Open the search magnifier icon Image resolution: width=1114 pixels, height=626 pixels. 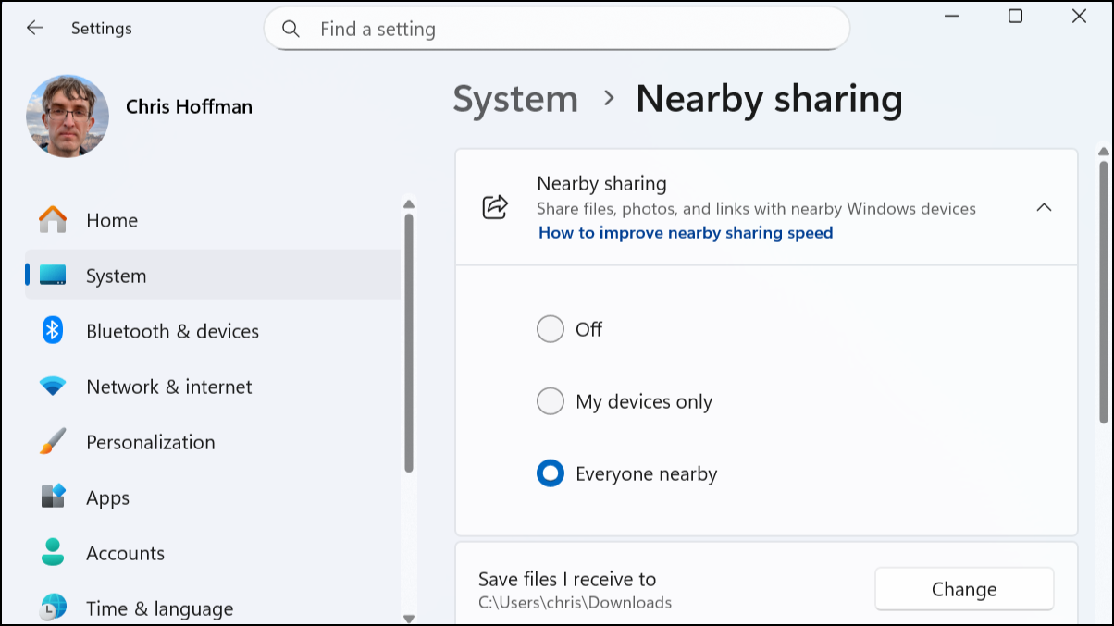point(291,29)
